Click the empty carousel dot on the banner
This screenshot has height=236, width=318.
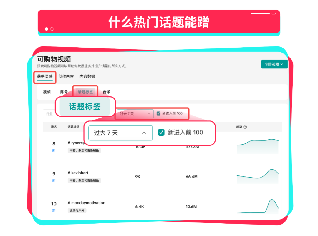[x=52, y=29]
